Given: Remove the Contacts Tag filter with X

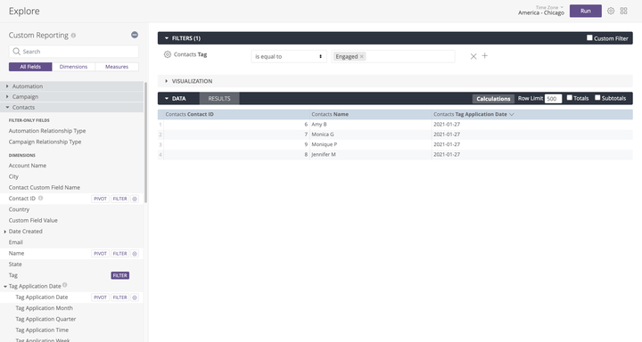Looking at the screenshot, I should pyautogui.click(x=473, y=56).
